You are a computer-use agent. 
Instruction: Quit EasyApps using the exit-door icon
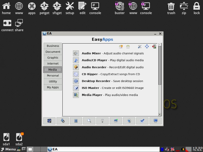tap(154, 46)
